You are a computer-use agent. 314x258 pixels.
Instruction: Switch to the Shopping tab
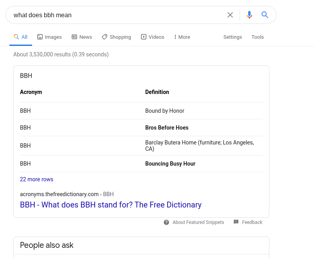116,37
